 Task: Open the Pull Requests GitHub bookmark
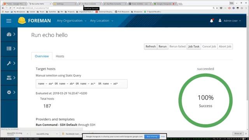[122, 12]
